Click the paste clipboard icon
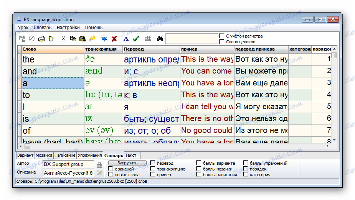The height and width of the screenshot is (200, 355). click(82, 39)
